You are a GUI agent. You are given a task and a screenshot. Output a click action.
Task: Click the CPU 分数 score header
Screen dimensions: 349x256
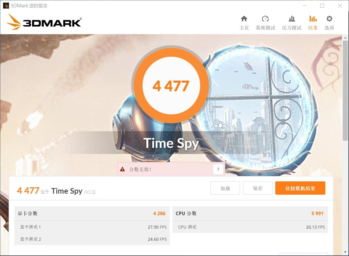pyautogui.click(x=250, y=213)
